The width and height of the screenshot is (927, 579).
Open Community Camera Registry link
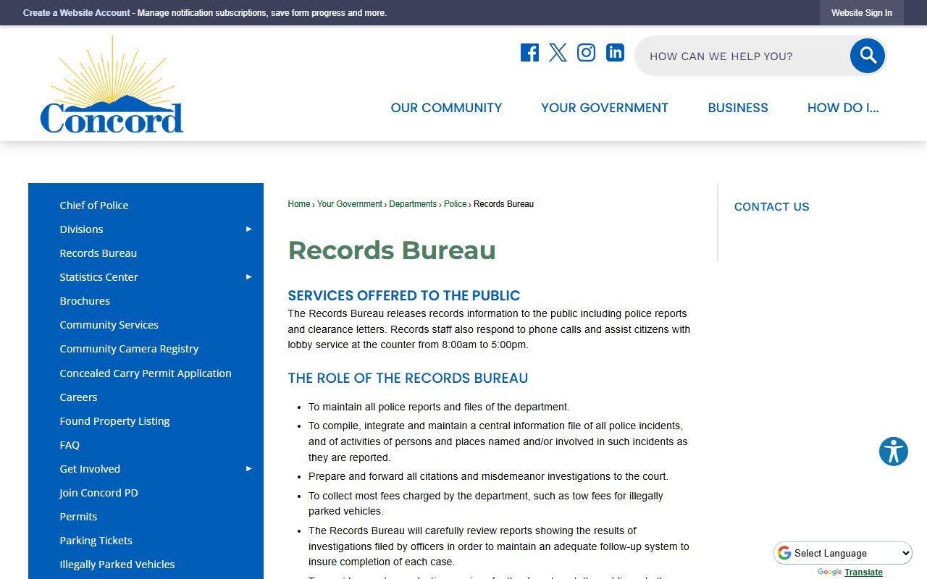coord(129,349)
